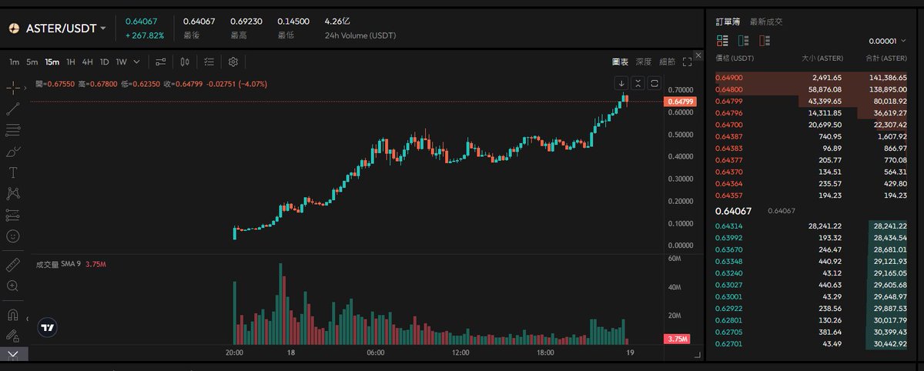Open chart settings gear icon

pos(233,62)
